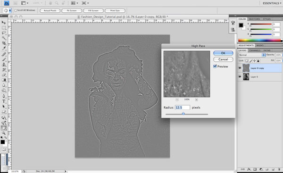Select the Lasso tool
The image size is (283, 173).
coord(4,33)
